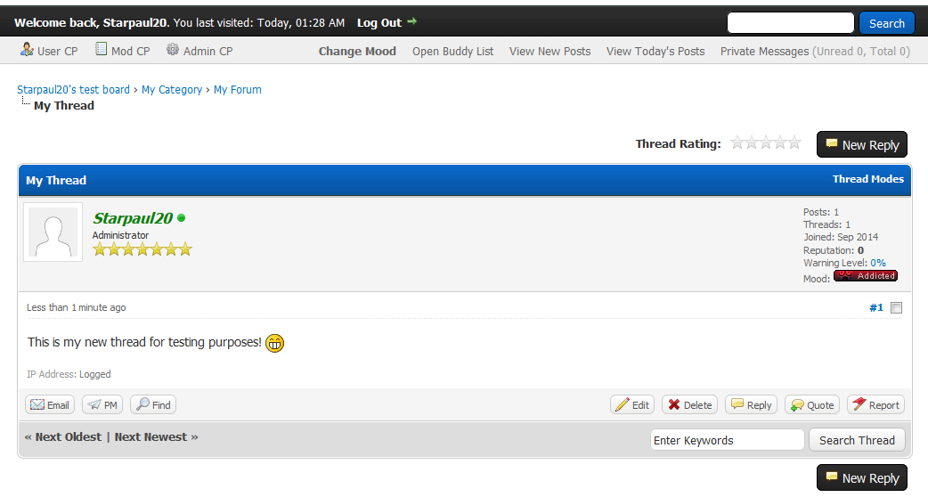
Task: Click the Log Out text link
Action: [x=379, y=22]
